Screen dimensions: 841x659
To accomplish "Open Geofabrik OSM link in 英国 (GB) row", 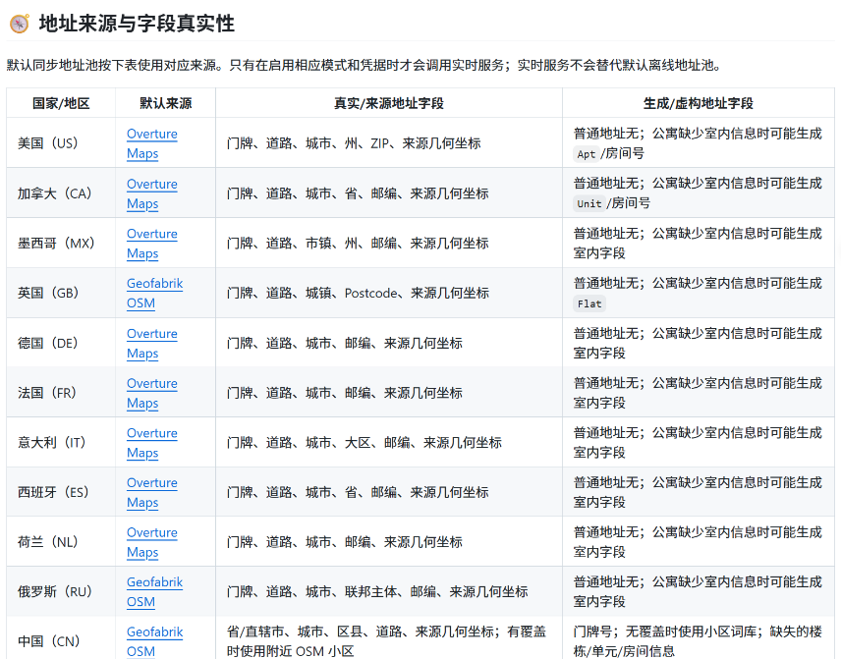I will pyautogui.click(x=154, y=293).
